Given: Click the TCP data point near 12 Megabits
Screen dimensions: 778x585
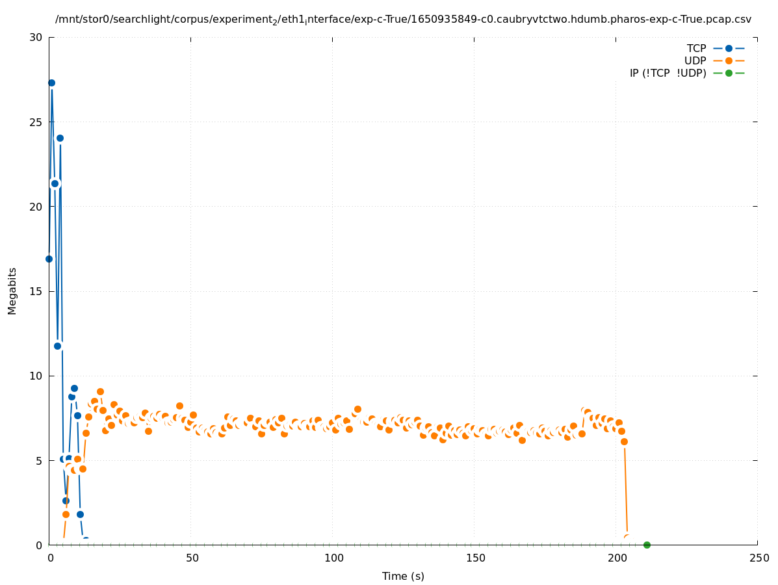Looking at the screenshot, I should coord(57,346).
